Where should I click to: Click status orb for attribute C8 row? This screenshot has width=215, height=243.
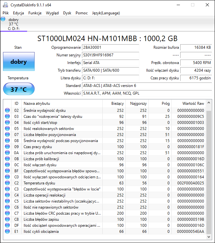[7, 219]
